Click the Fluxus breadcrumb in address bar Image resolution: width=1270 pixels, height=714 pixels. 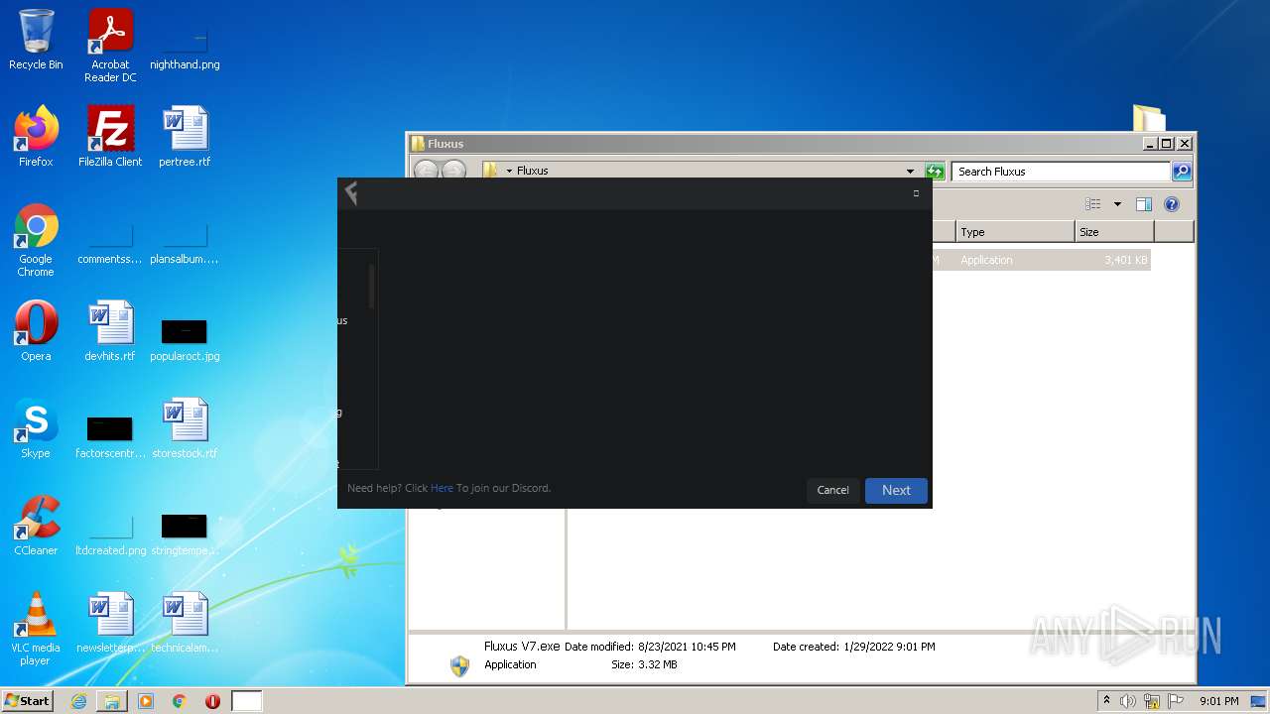click(533, 171)
